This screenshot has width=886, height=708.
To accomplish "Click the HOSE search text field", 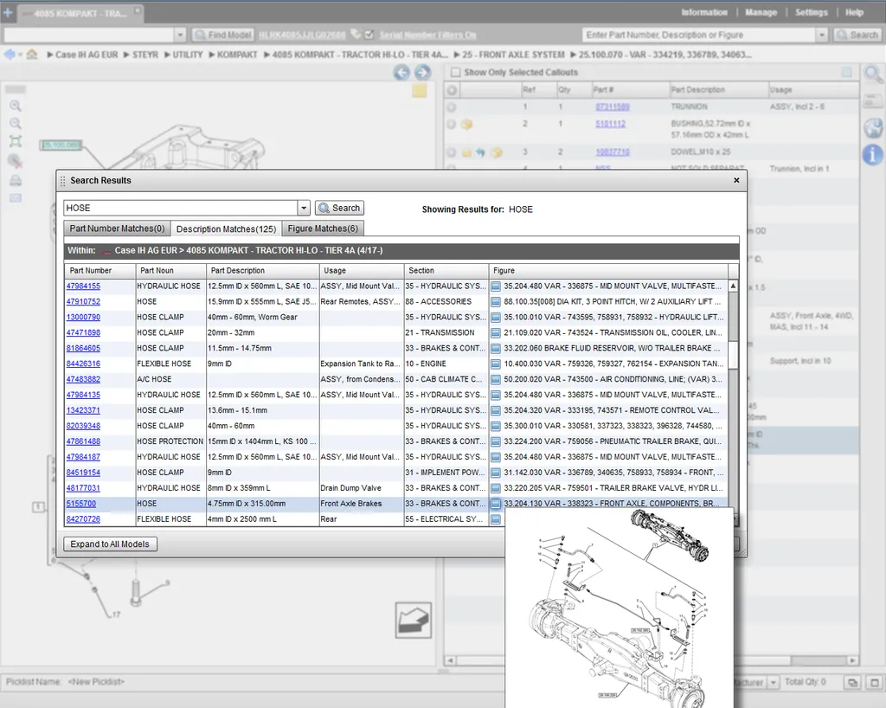I will click(181, 208).
